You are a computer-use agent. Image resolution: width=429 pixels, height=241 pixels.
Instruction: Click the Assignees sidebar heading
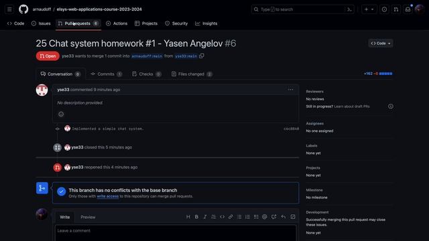pyautogui.click(x=314, y=123)
